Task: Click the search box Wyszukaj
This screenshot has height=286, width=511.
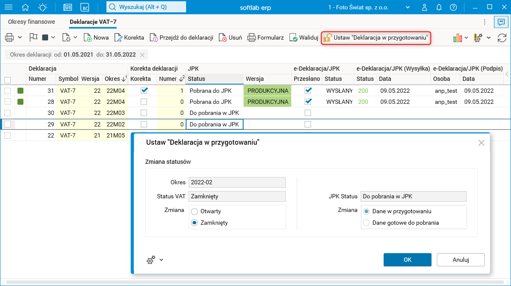Action: click(x=146, y=7)
